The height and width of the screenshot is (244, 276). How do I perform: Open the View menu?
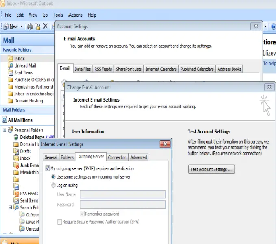click(33, 15)
